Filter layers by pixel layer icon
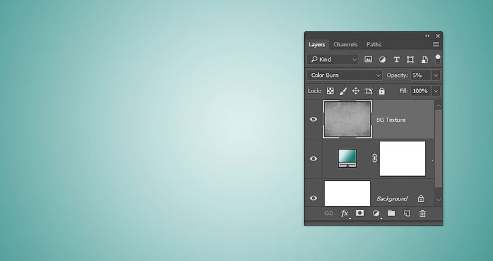Viewport: 493px width, 261px height. pos(368,59)
